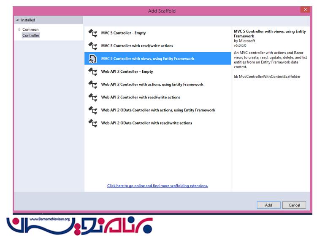The width and height of the screenshot is (317, 236).
Task: Click icon for Web API 2 OData Controller with read/write actions
Action: pyautogui.click(x=93, y=123)
